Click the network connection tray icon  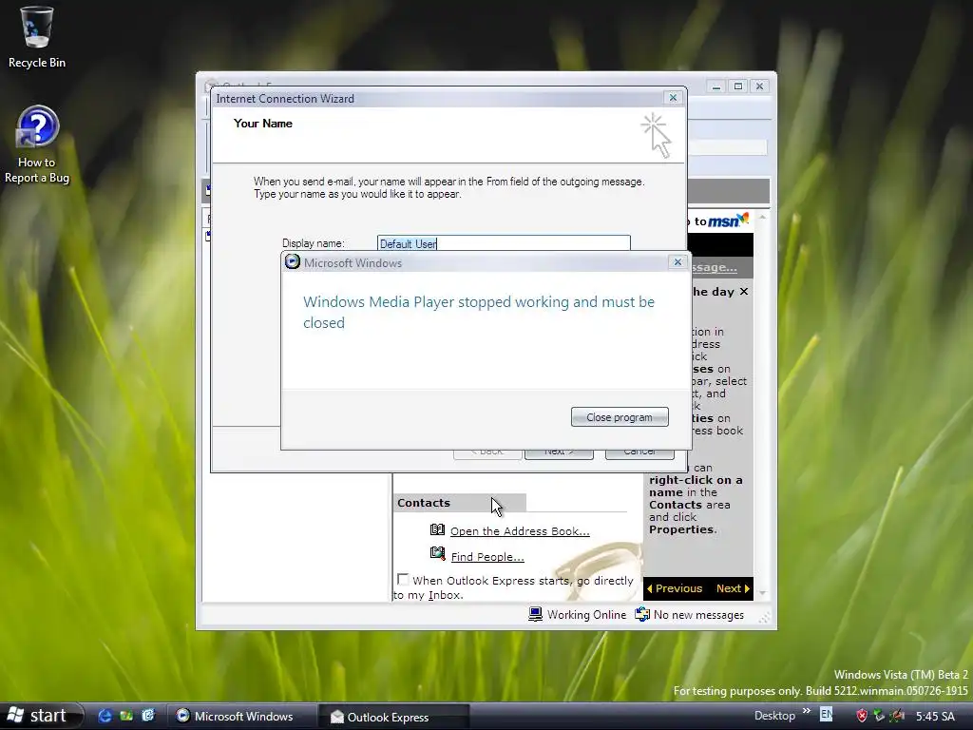(x=879, y=716)
